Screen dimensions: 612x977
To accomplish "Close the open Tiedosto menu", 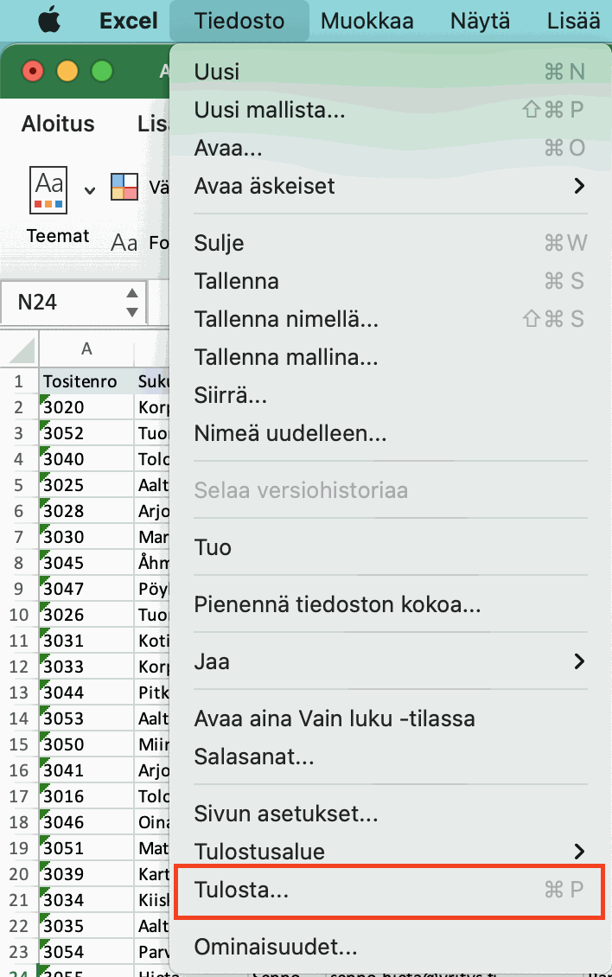I will click(x=239, y=21).
